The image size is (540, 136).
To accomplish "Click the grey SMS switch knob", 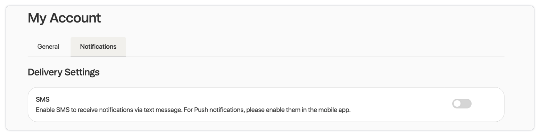I will (457, 104).
